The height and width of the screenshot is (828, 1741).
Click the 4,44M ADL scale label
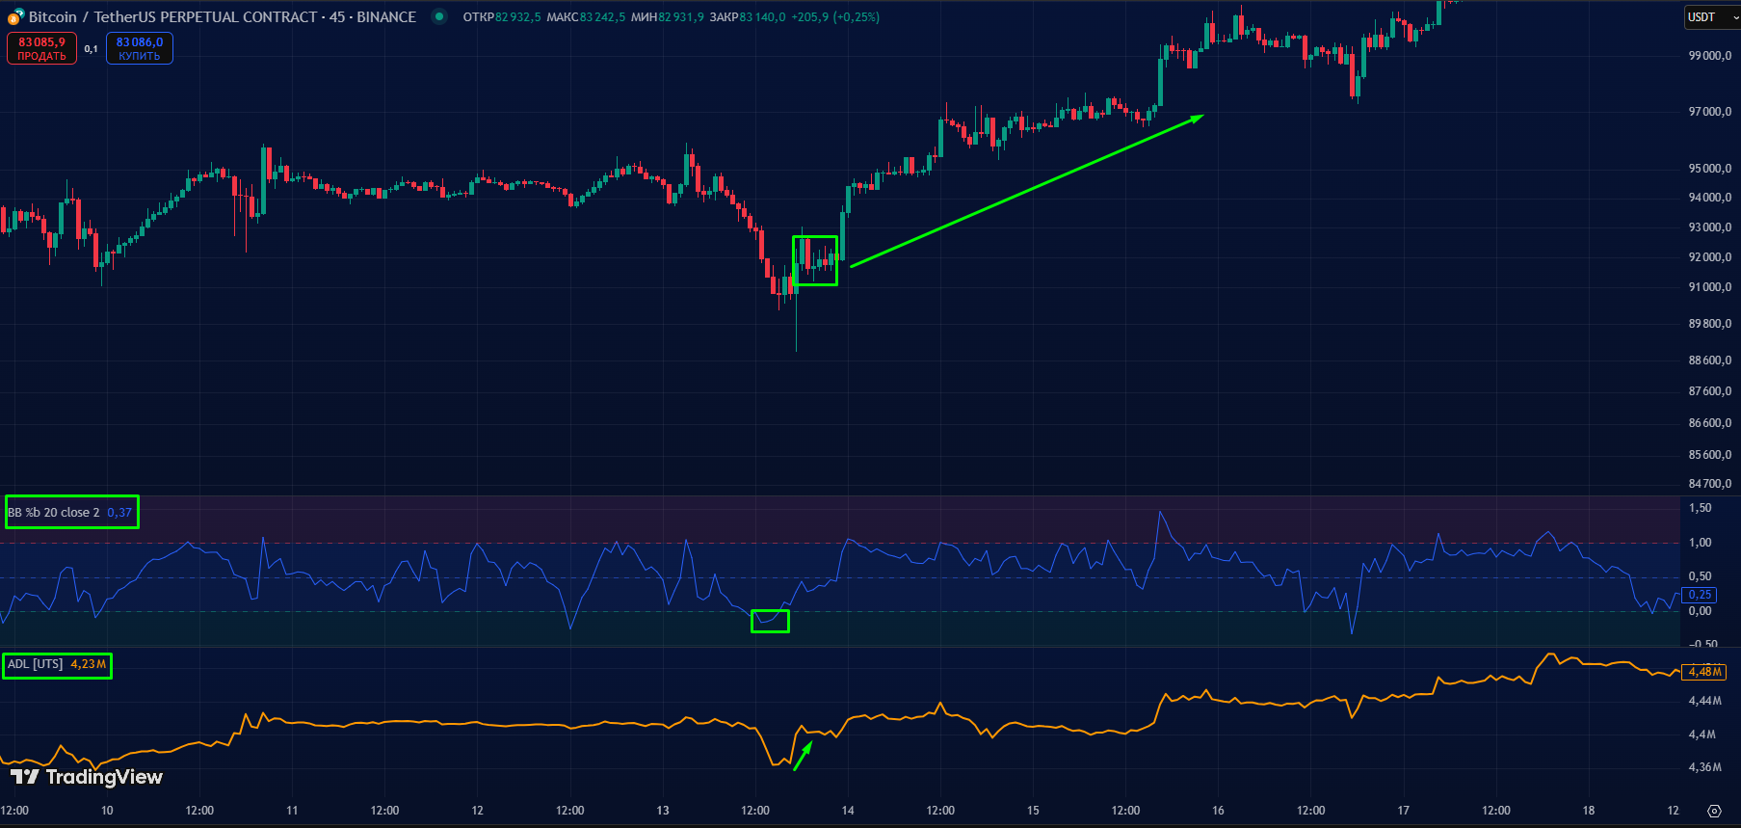[x=1705, y=701]
